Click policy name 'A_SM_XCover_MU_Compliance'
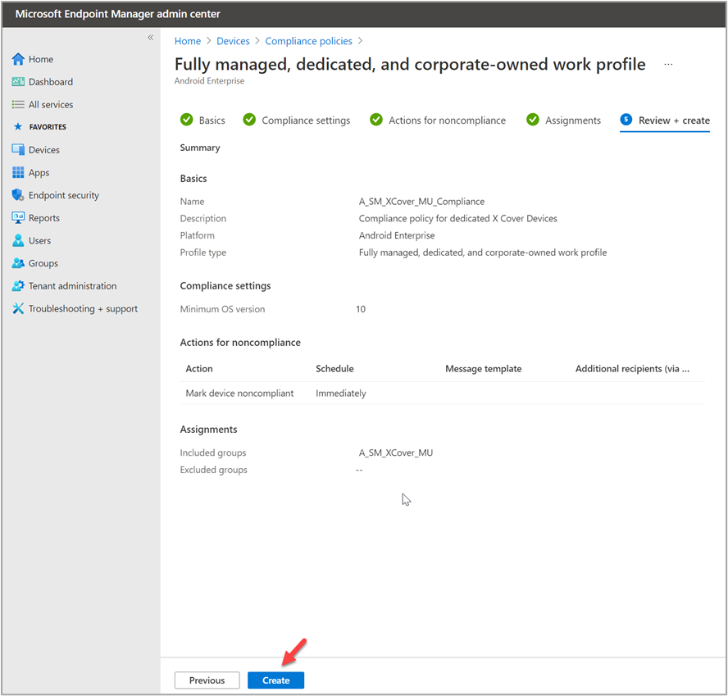 [x=421, y=202]
